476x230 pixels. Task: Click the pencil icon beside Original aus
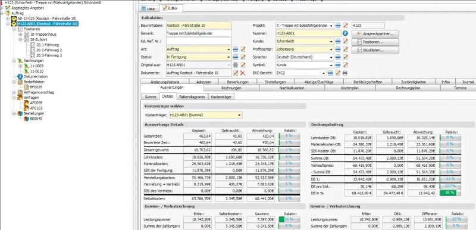[x=243, y=65]
